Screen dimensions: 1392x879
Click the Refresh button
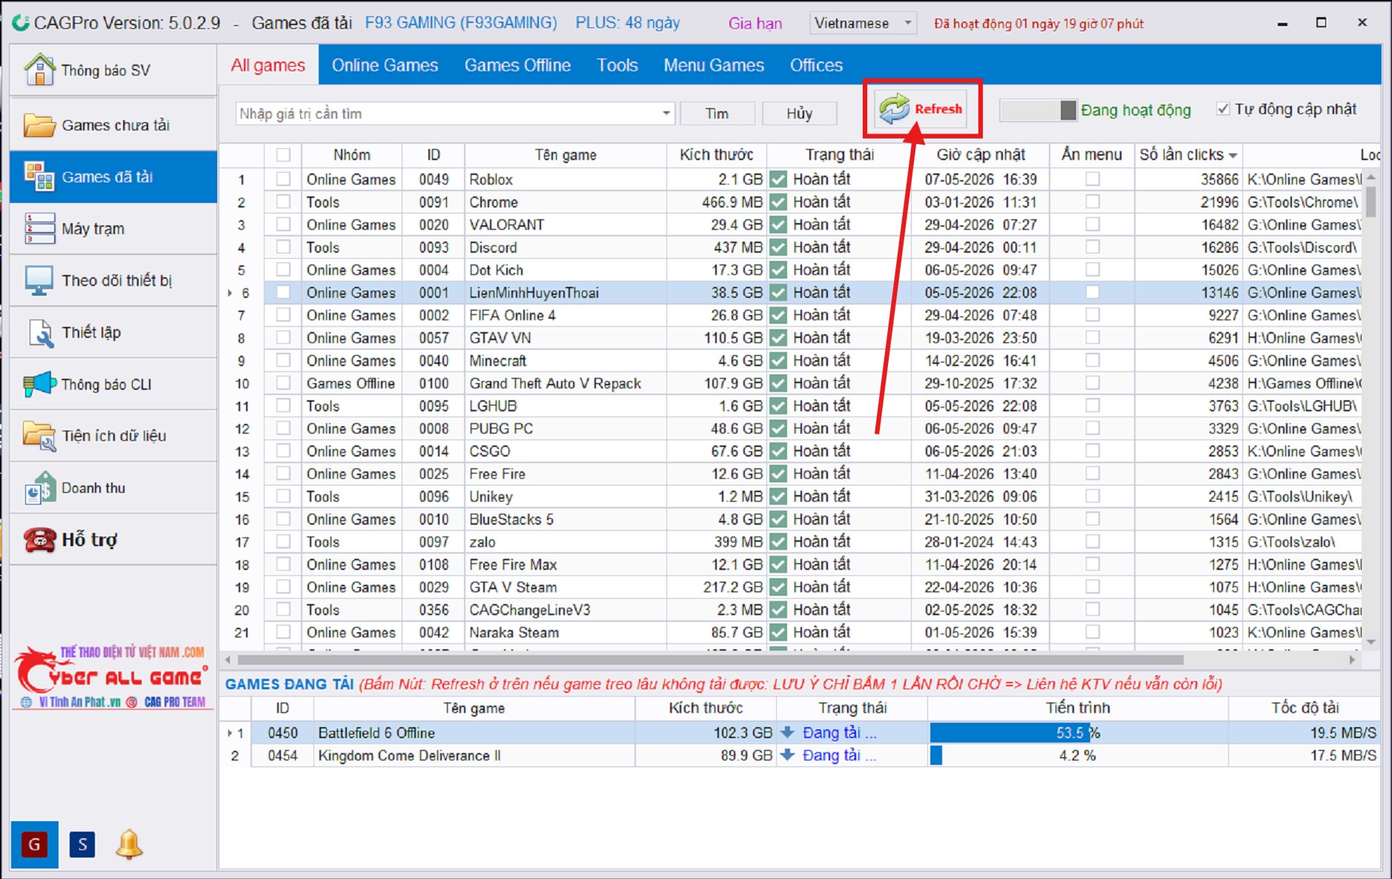pyautogui.click(x=921, y=109)
